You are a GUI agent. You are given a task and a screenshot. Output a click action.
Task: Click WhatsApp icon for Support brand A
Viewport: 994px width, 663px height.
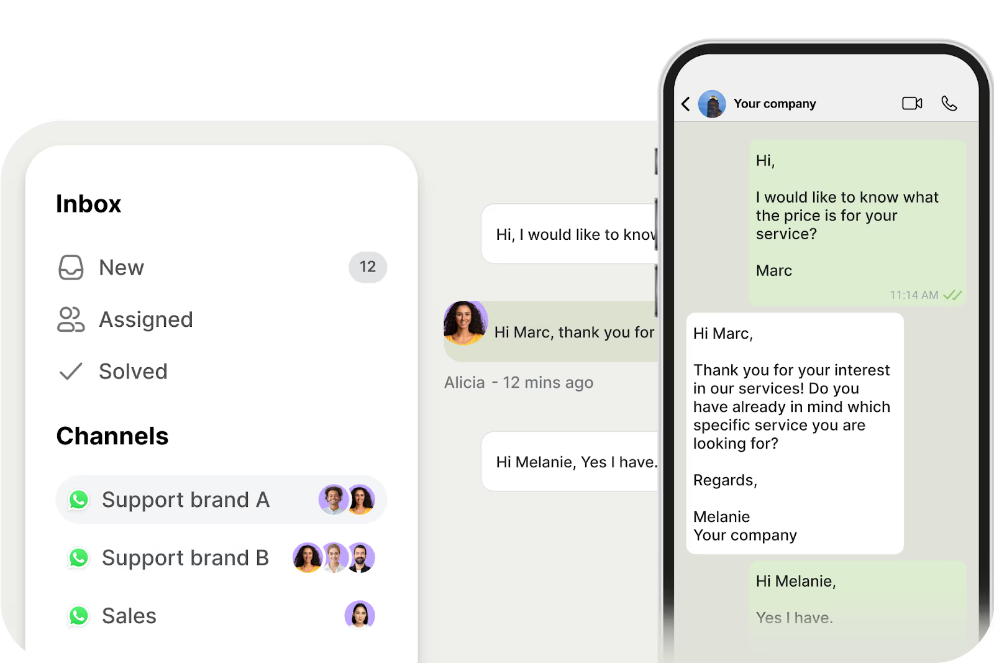(79, 500)
